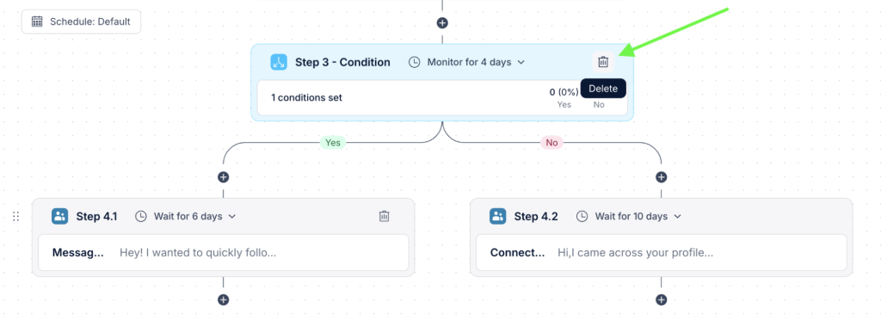881x327 pixels.
Task: Click the trash icon on Step 4.1
Action: [385, 216]
